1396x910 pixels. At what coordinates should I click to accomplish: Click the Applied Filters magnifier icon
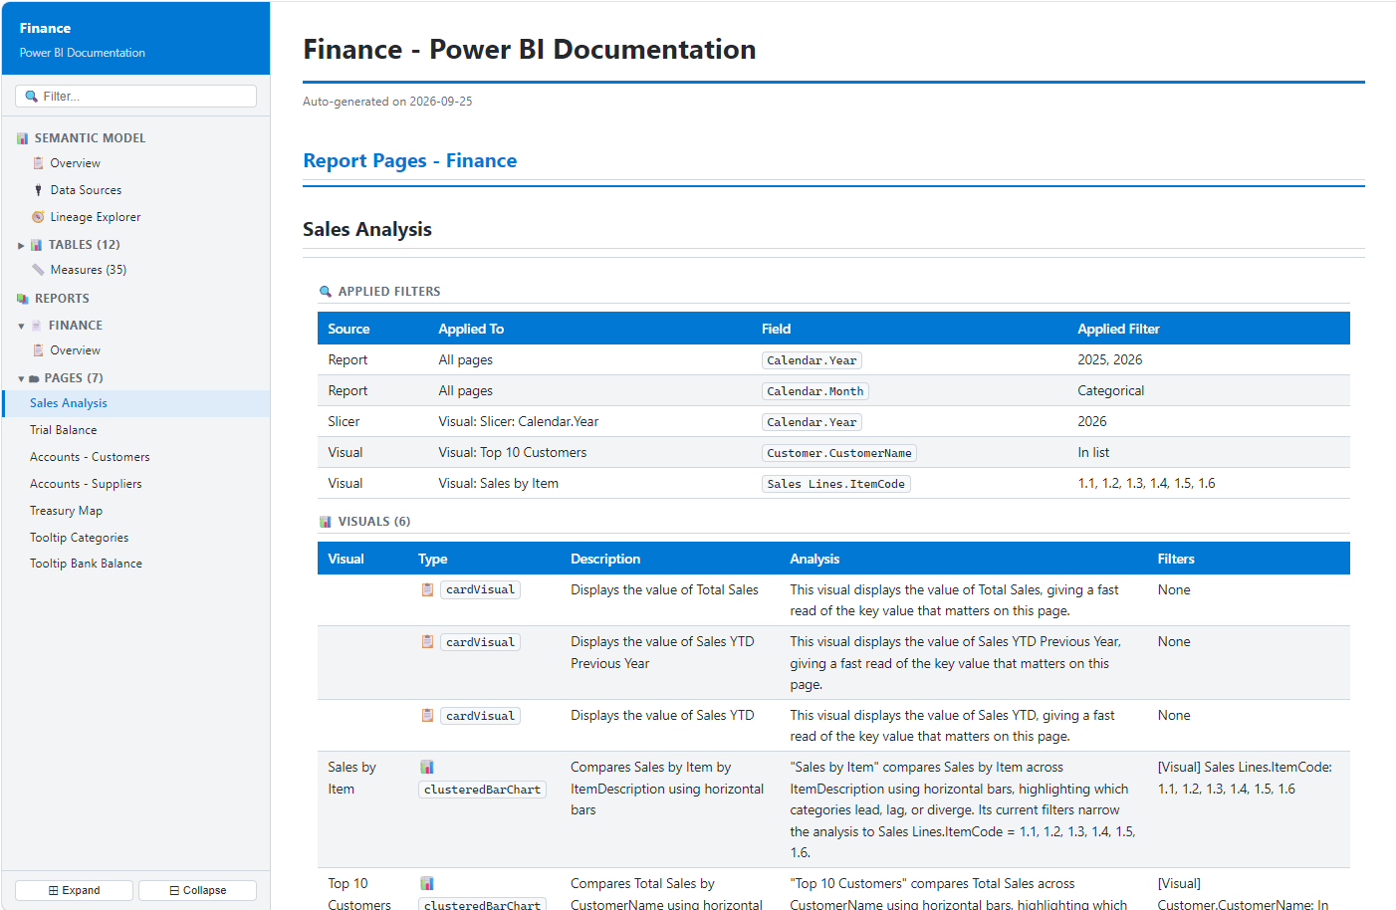(x=325, y=292)
